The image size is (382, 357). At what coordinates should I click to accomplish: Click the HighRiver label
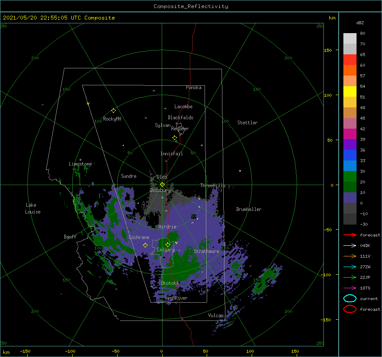click(x=176, y=298)
